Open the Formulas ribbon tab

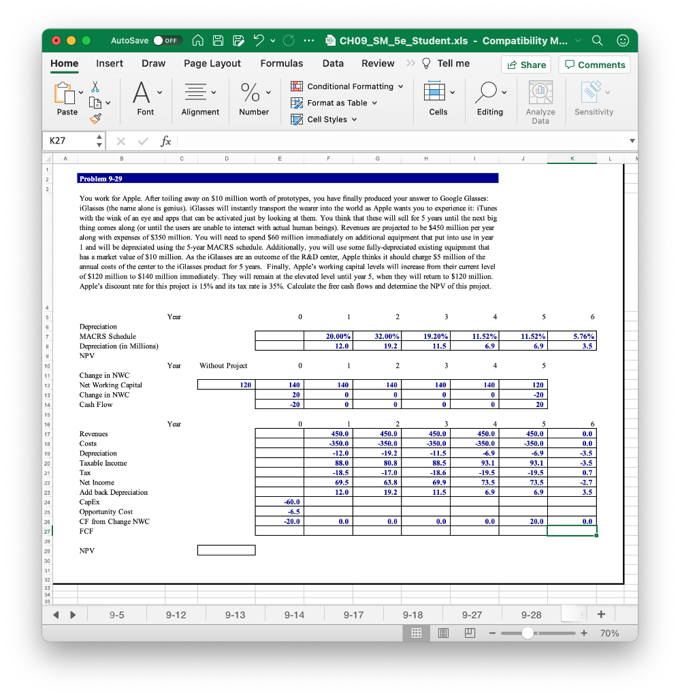pyautogui.click(x=281, y=63)
